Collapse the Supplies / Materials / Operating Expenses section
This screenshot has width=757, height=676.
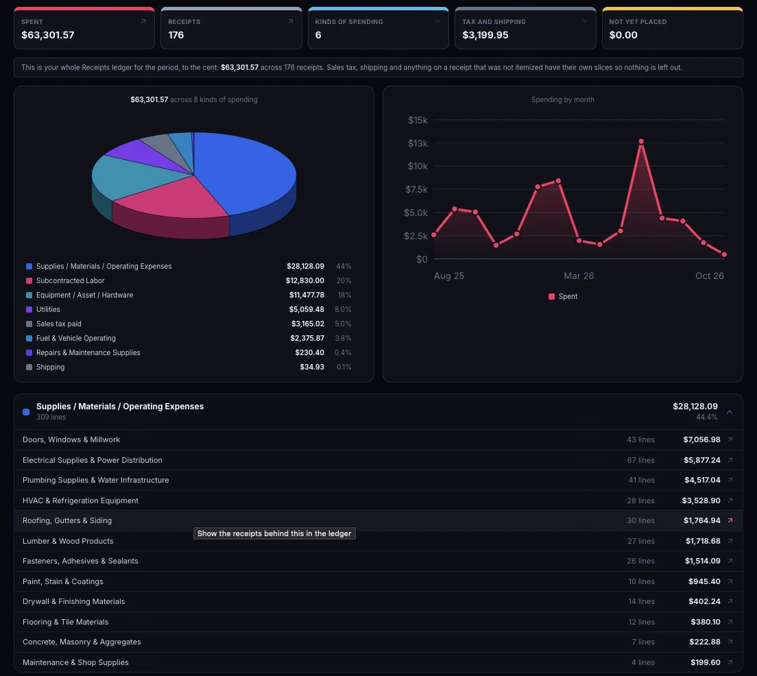(x=730, y=412)
